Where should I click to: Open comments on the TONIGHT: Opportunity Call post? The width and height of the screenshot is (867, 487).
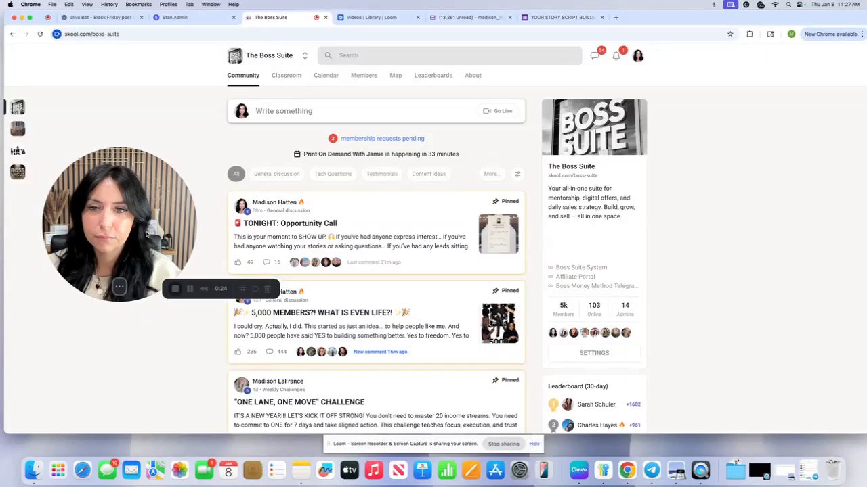click(x=266, y=262)
